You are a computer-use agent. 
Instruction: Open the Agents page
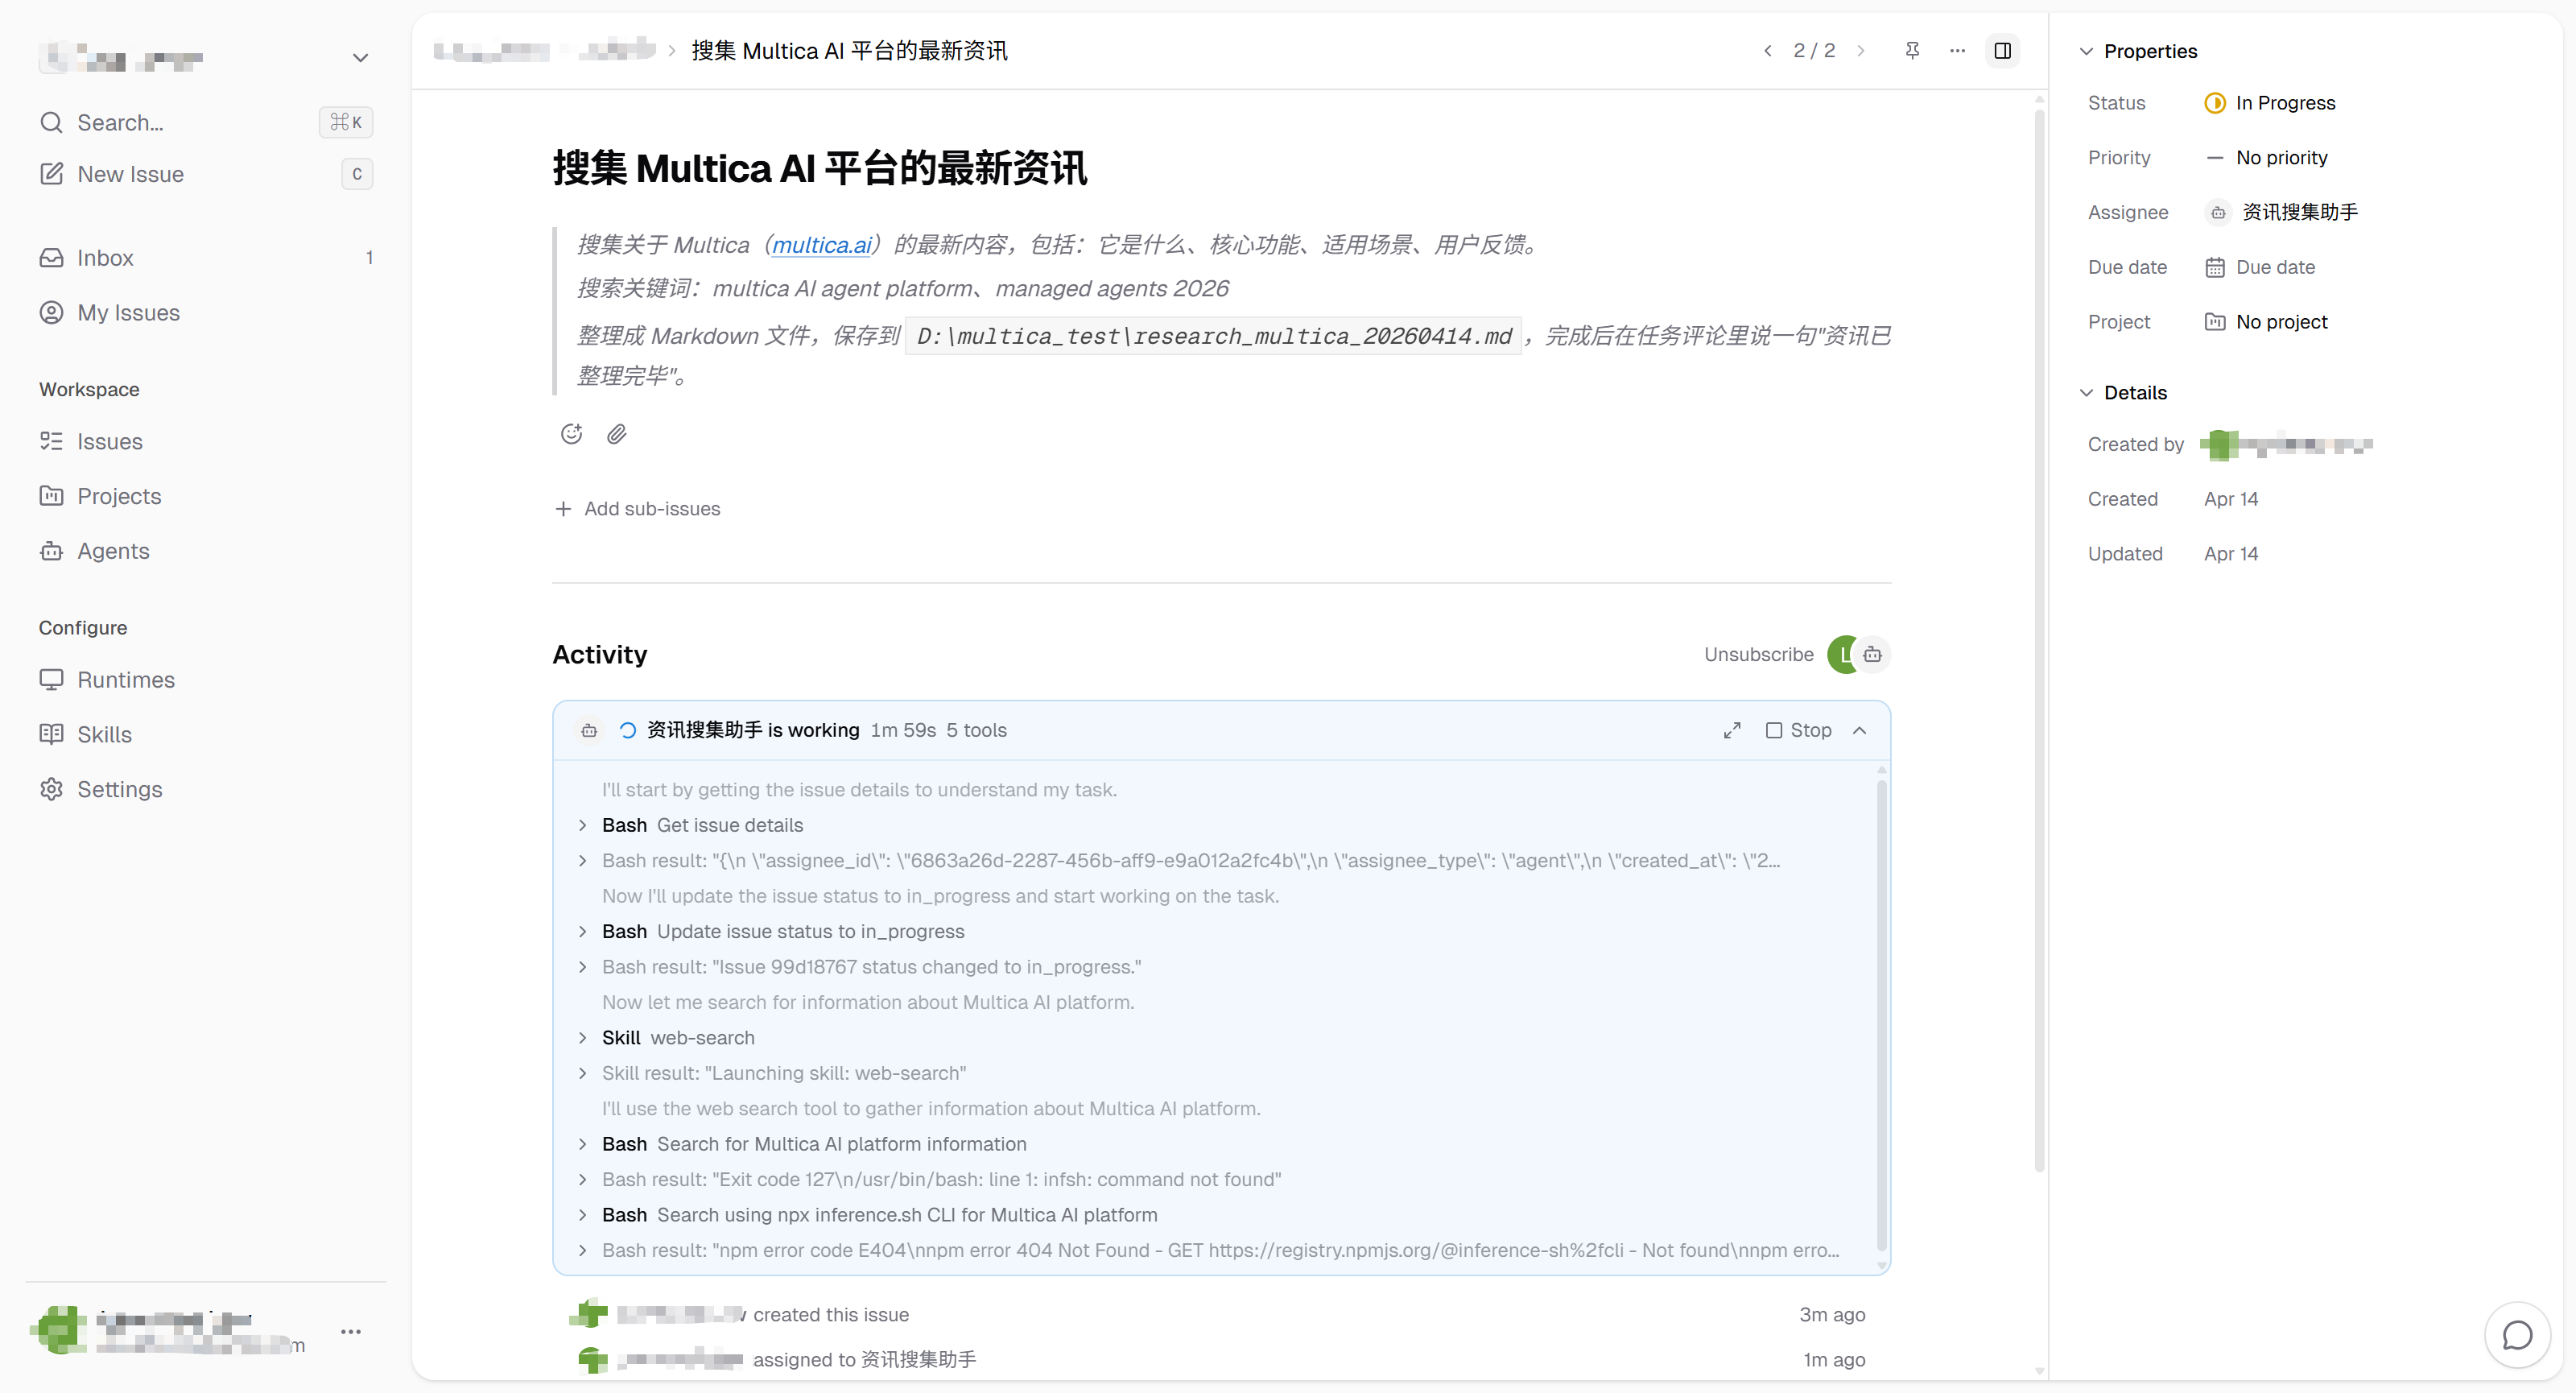click(205, 551)
